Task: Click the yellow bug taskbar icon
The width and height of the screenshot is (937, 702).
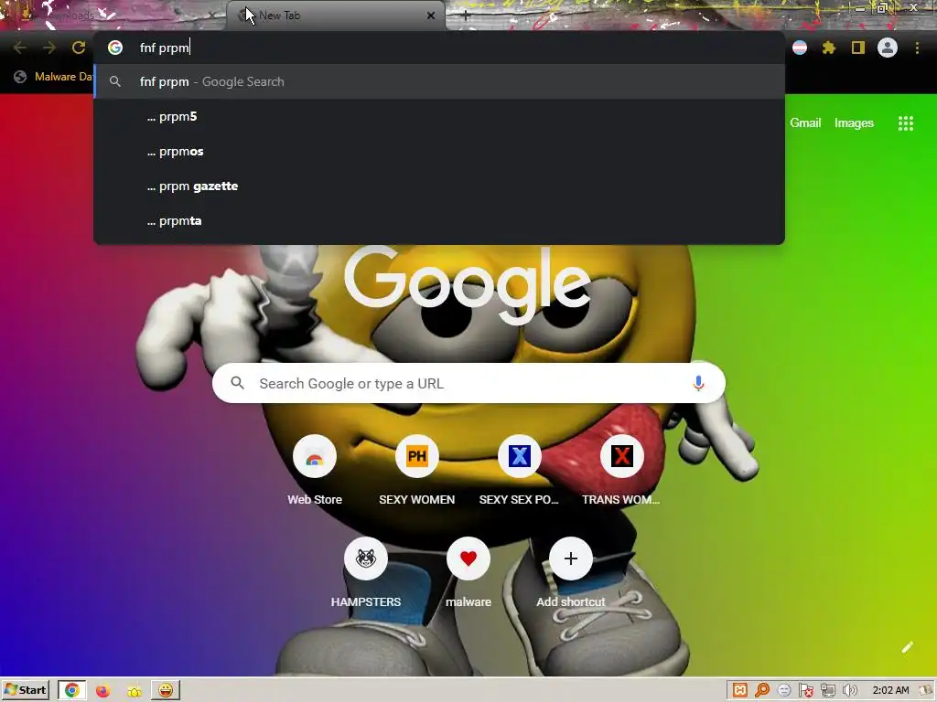Action: click(x=134, y=691)
